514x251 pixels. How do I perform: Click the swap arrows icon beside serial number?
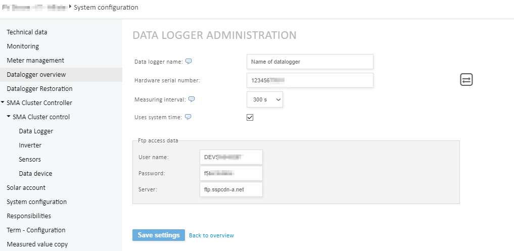(x=466, y=80)
